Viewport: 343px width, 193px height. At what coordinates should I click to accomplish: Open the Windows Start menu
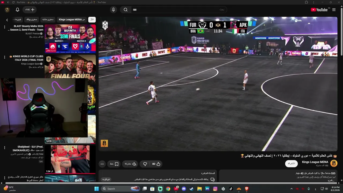point(96,189)
